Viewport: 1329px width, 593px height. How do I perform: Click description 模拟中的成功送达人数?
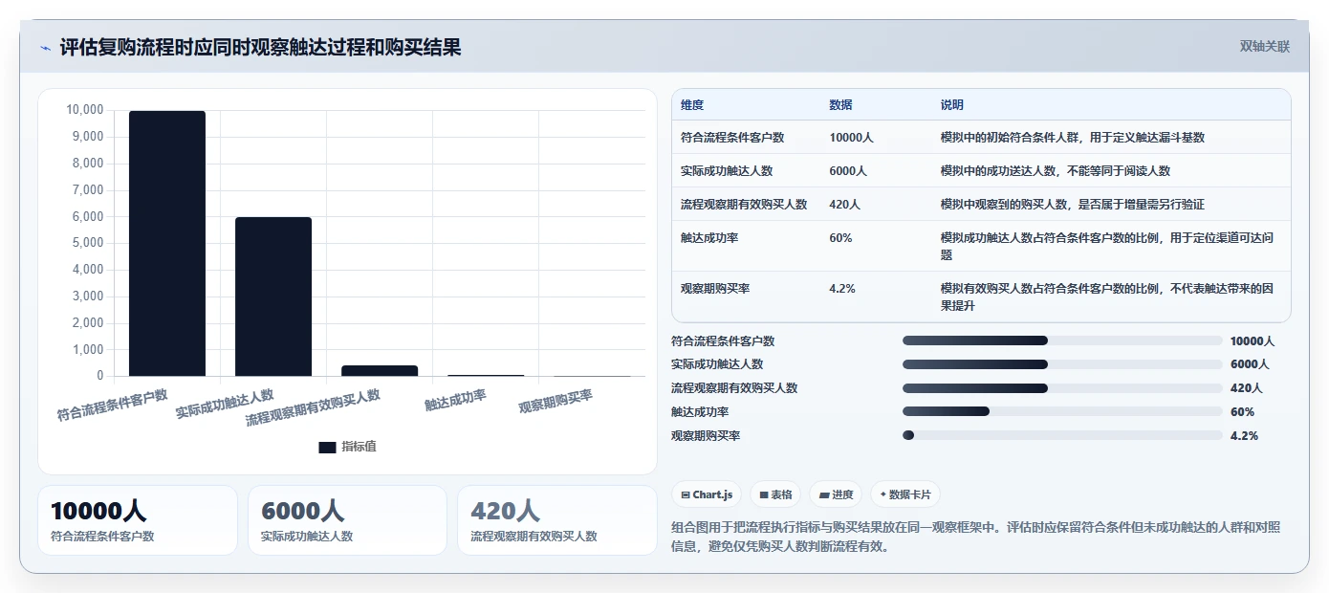pos(1056,171)
